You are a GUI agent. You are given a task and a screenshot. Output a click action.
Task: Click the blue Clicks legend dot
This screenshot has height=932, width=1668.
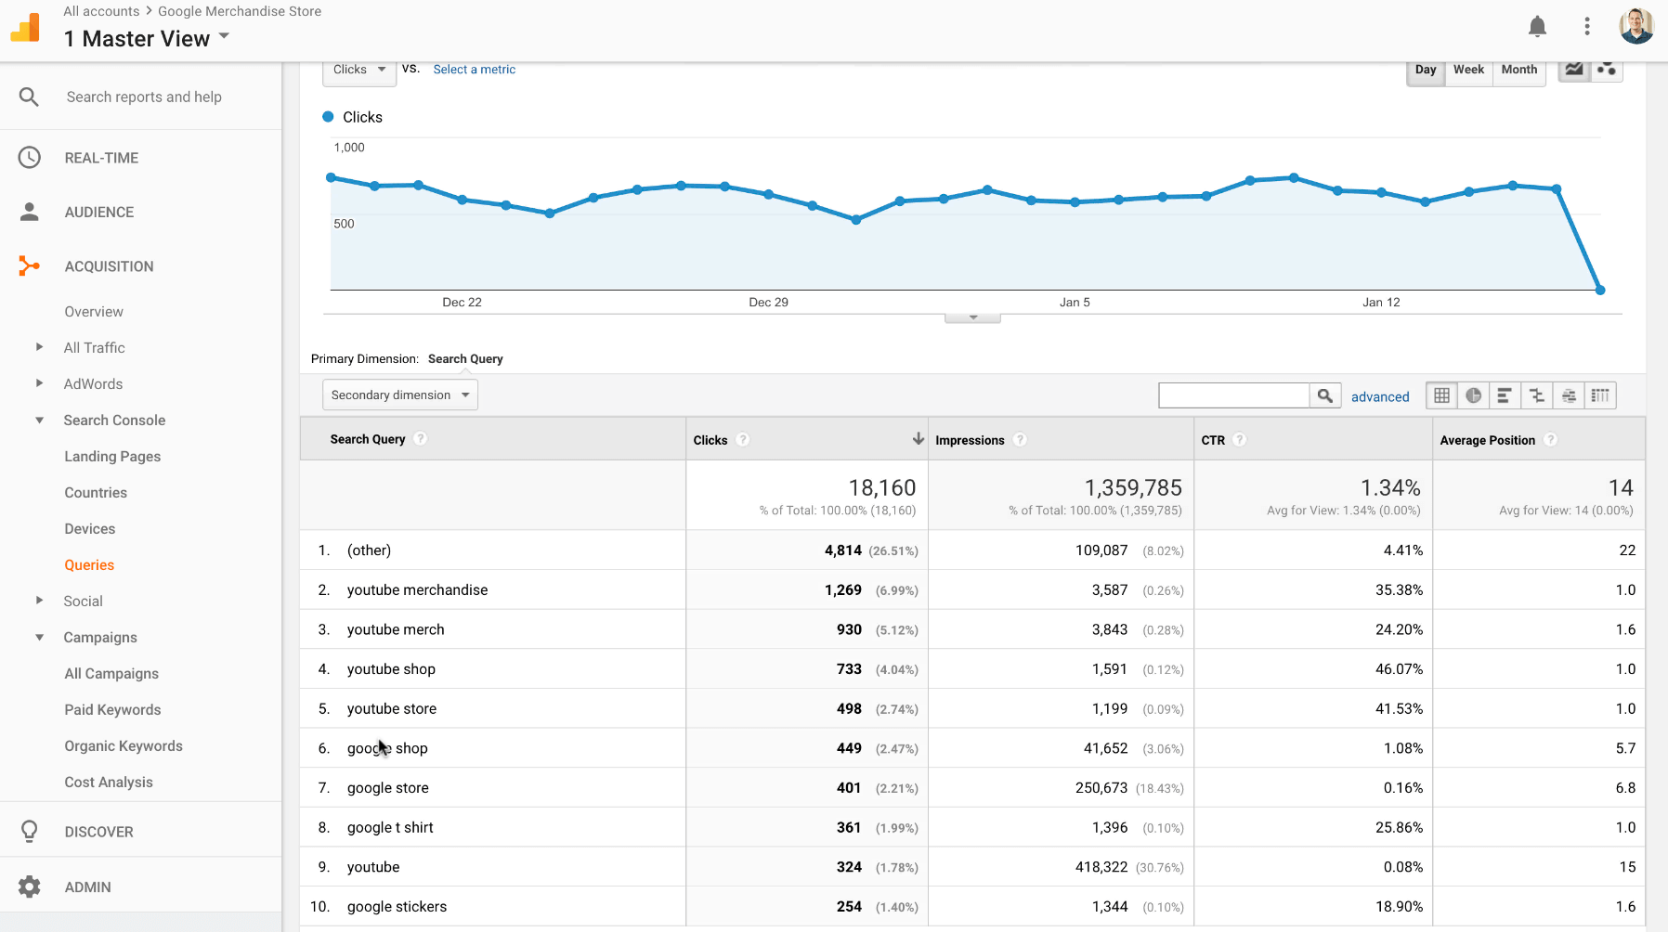328,117
